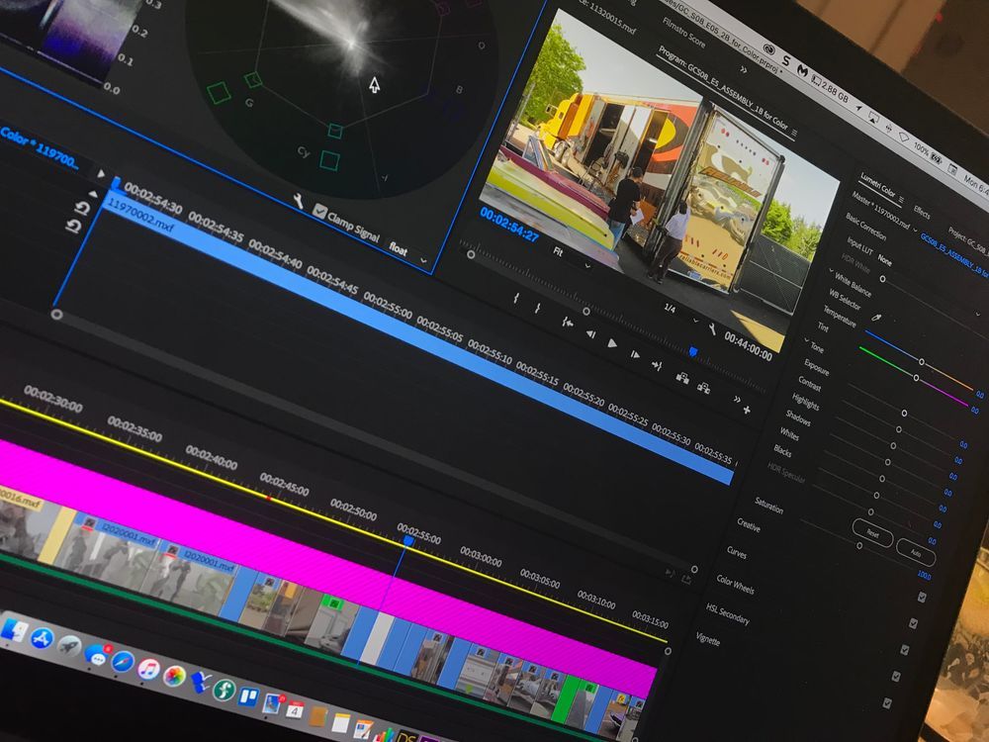Open iTunes from the dock
This screenshot has width=989, height=742.
(x=149, y=669)
